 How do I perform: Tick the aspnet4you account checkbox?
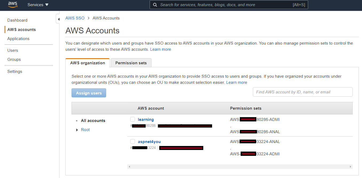pyautogui.click(x=133, y=141)
